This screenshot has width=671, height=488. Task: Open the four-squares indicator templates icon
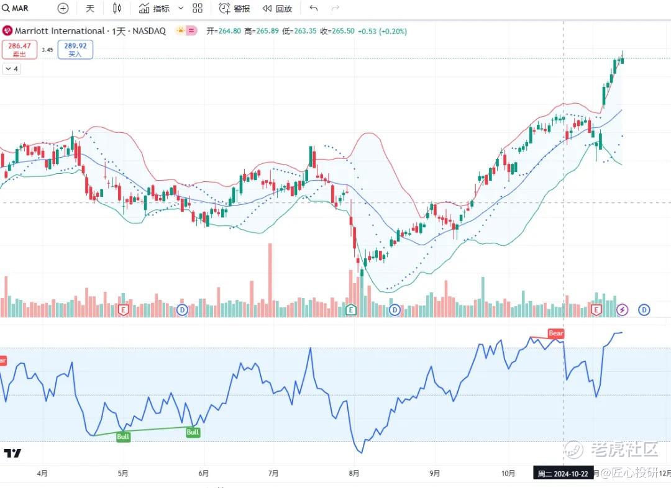(x=198, y=8)
